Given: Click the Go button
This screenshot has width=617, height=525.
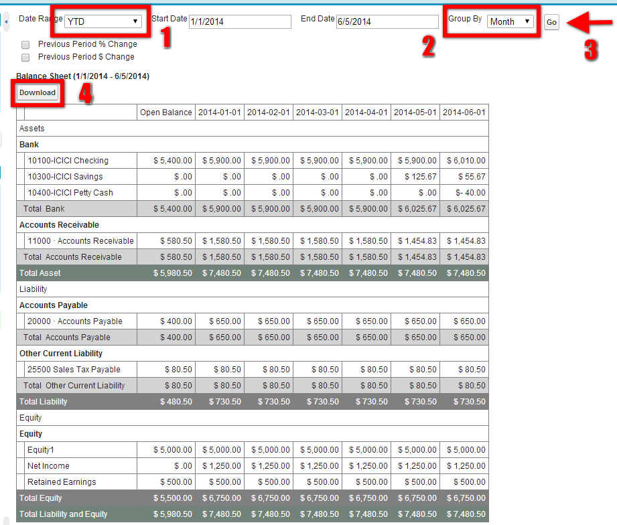Looking at the screenshot, I should coord(551,22).
